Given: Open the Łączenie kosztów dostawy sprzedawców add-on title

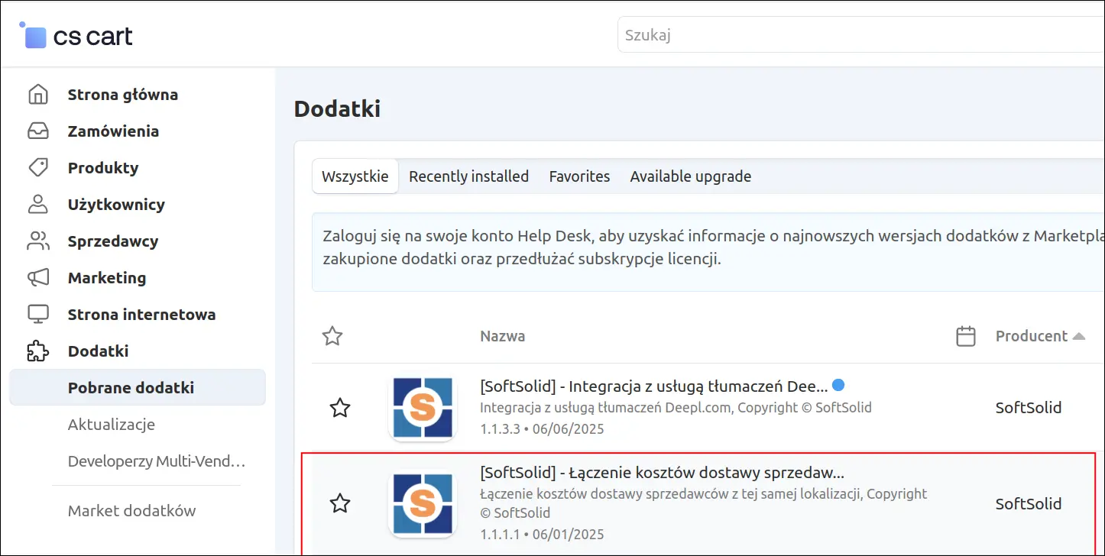Looking at the screenshot, I should (662, 473).
